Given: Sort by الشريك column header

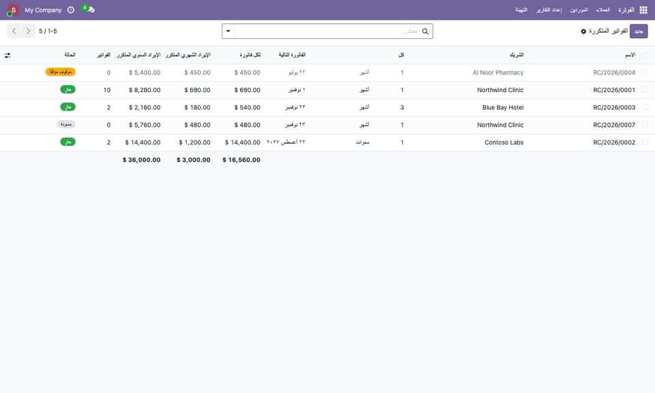Looking at the screenshot, I should coord(516,55).
